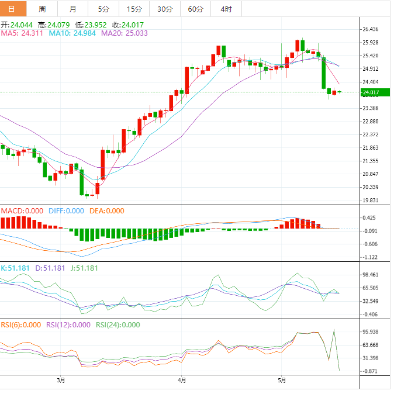The image size is (394, 394).
Task: Click the MA20: 25.033 label
Action: tap(125, 33)
